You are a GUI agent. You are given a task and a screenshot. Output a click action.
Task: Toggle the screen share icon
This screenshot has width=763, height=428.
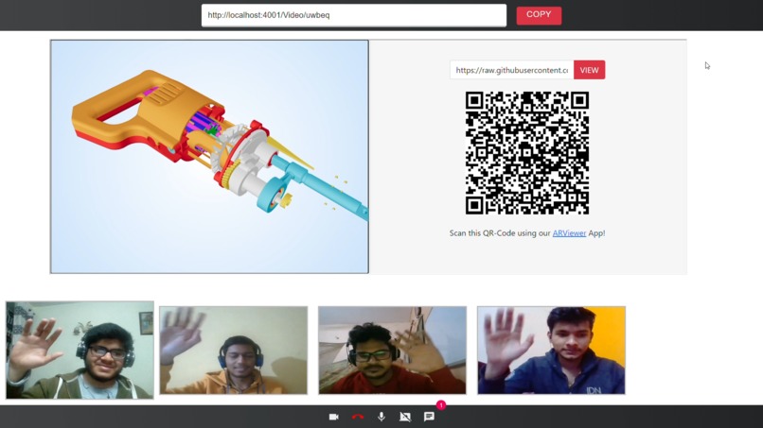(405, 417)
